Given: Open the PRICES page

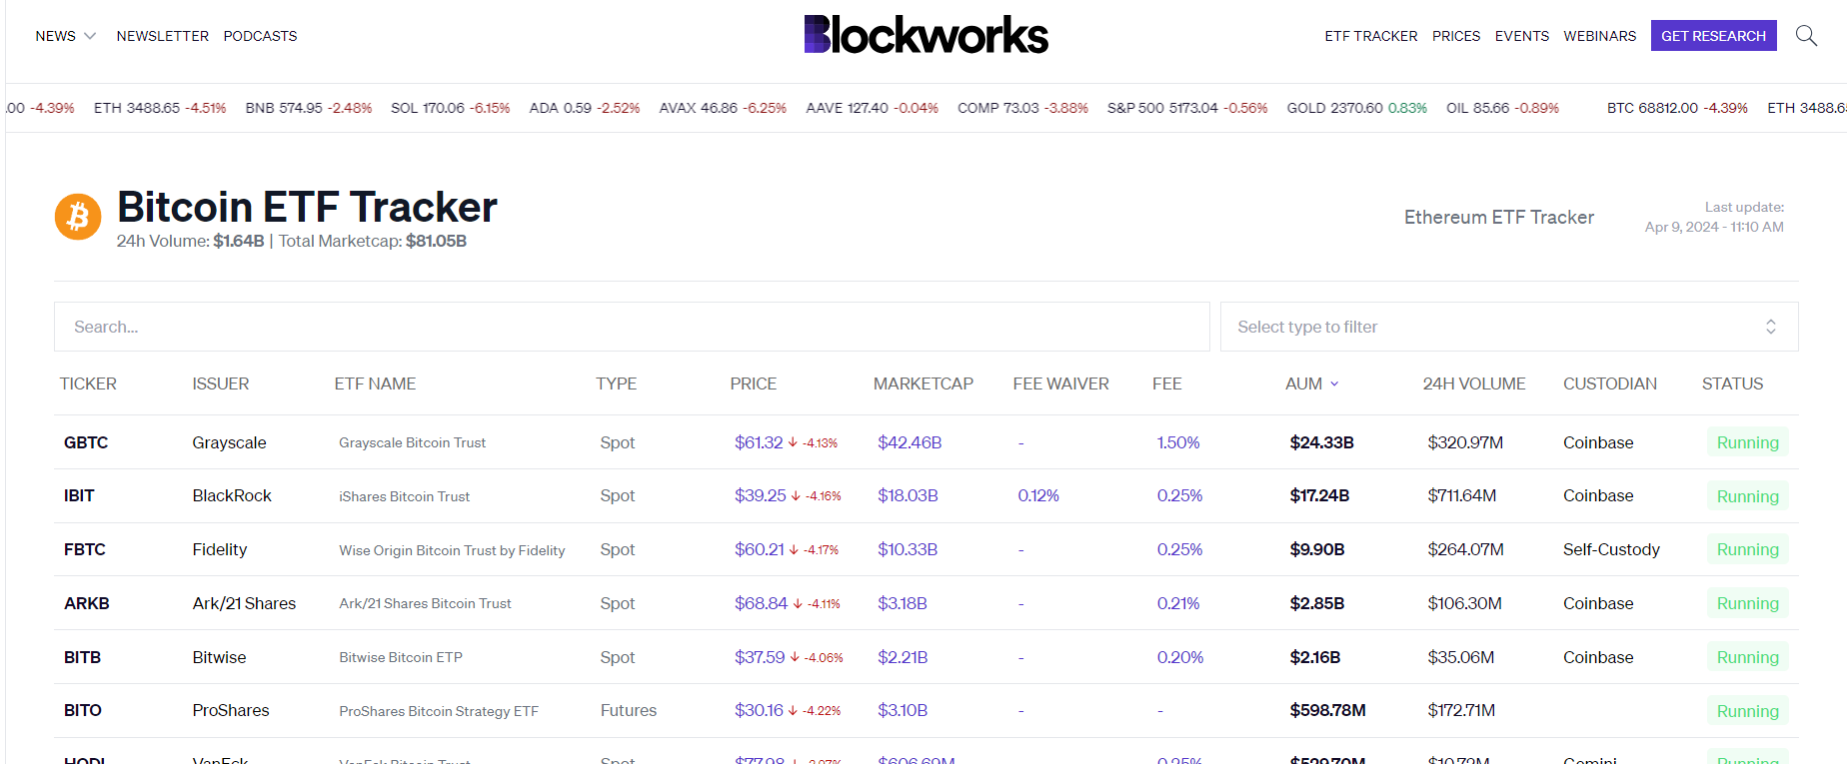Looking at the screenshot, I should click(x=1456, y=36).
